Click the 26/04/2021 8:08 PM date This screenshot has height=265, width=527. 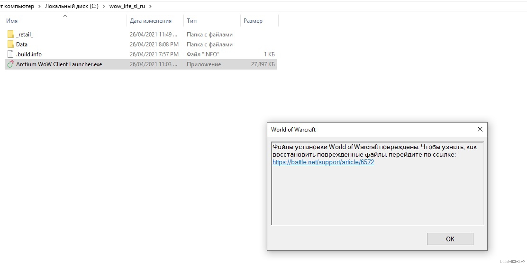click(x=154, y=44)
